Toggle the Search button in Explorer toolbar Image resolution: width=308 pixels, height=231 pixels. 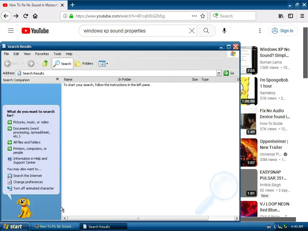(x=63, y=63)
